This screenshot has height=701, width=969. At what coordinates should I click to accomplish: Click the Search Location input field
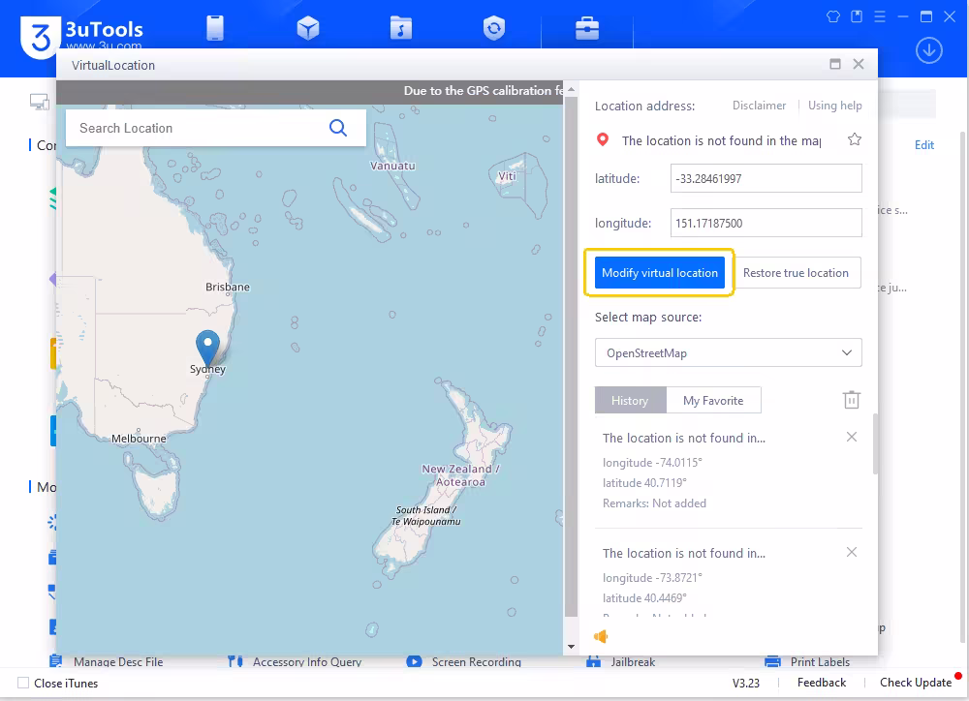pyautogui.click(x=198, y=128)
